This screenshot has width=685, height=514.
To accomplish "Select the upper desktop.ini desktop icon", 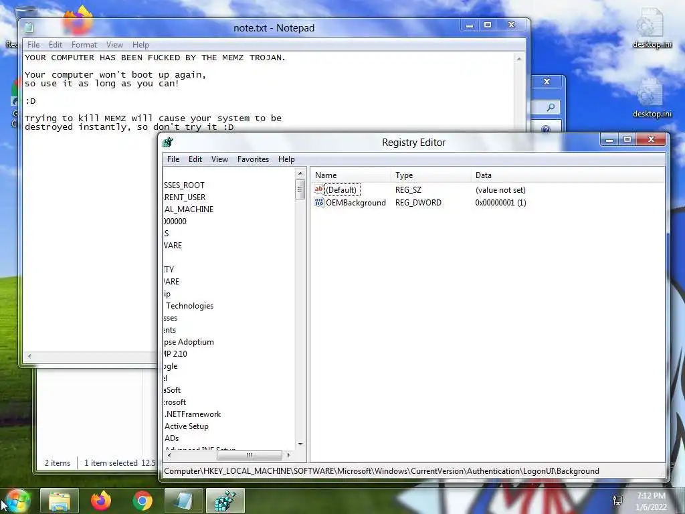I will (652, 28).
